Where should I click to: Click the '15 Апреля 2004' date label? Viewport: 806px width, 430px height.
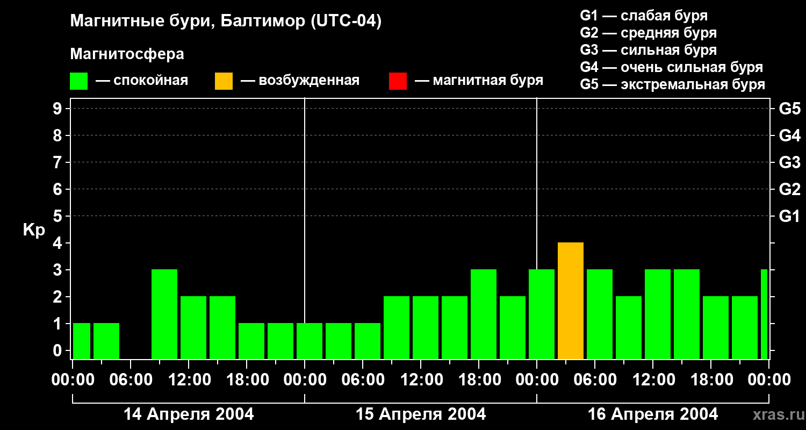(x=421, y=414)
